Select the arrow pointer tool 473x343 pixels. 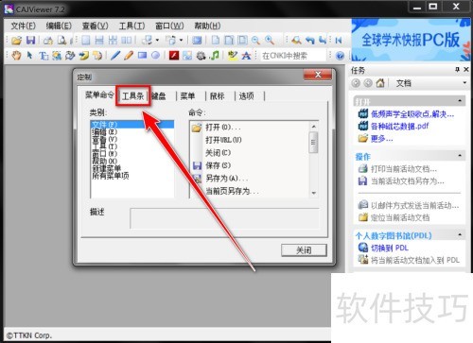point(29,56)
